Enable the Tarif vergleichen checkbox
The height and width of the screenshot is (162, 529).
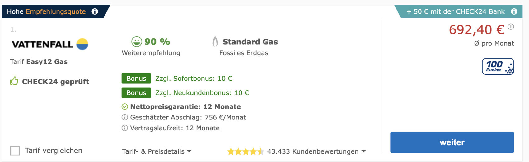[x=15, y=151]
